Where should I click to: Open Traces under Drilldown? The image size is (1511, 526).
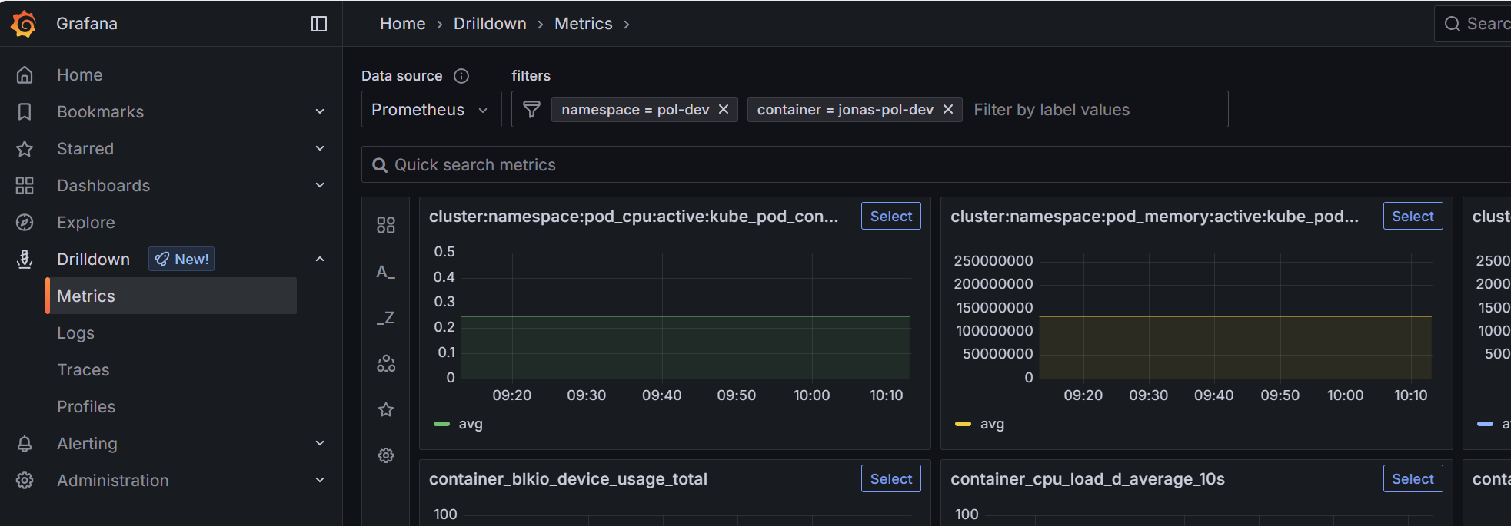pos(83,370)
